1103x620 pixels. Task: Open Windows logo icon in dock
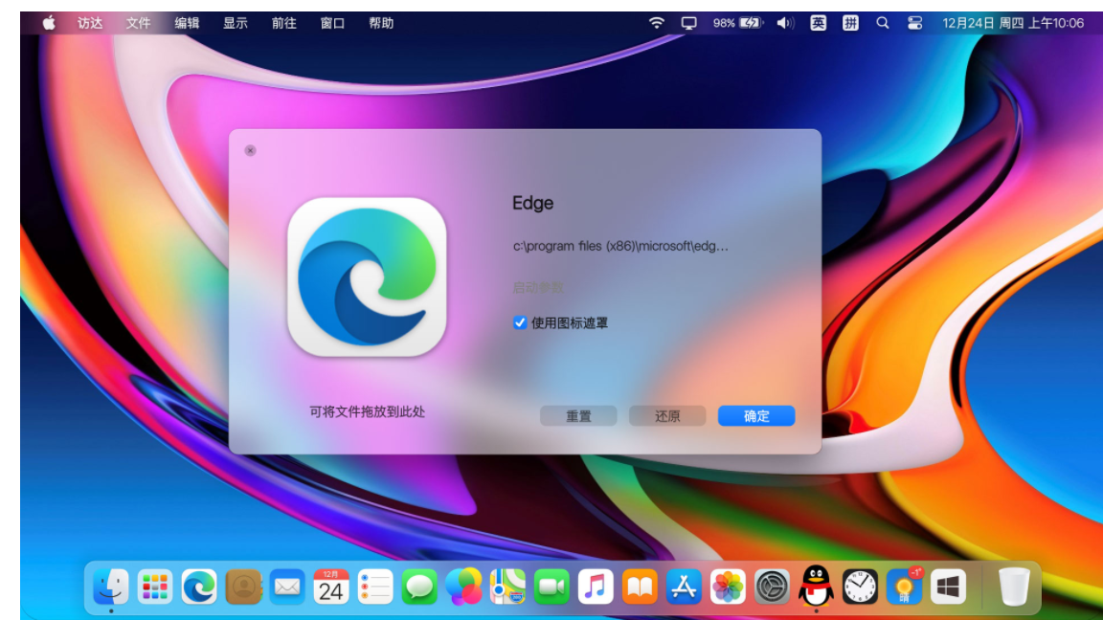(x=948, y=587)
